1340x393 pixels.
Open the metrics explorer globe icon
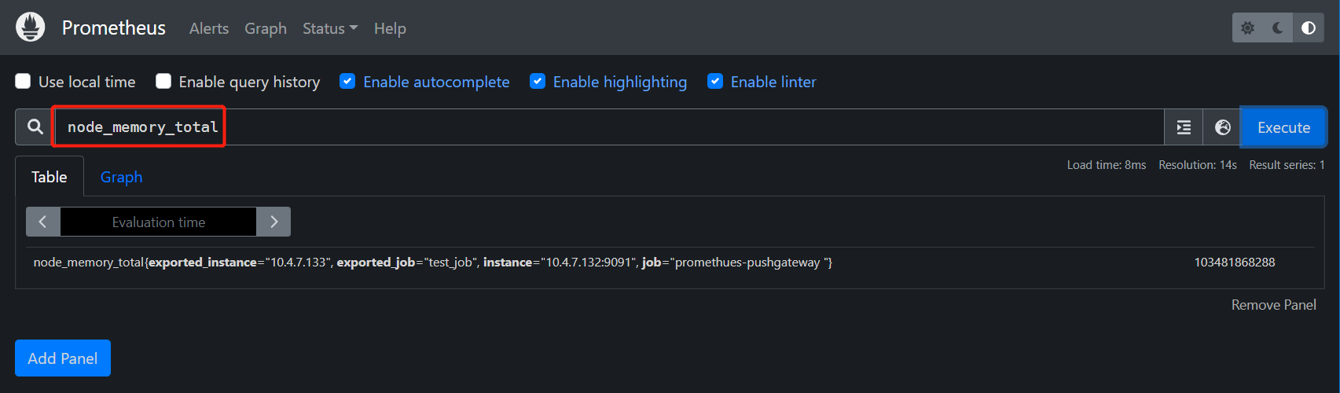click(1223, 127)
